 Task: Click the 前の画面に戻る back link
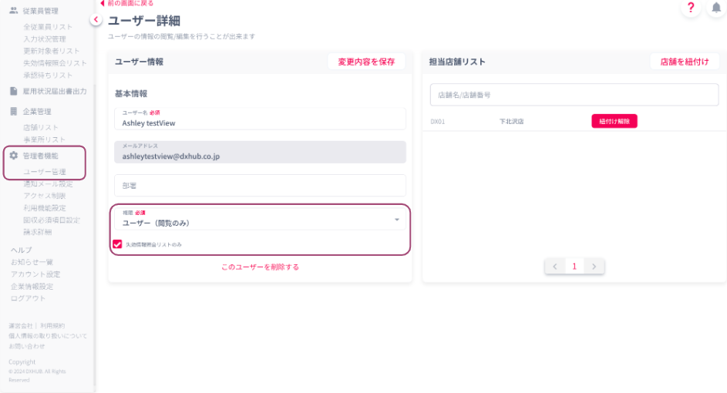pyautogui.click(x=130, y=3)
